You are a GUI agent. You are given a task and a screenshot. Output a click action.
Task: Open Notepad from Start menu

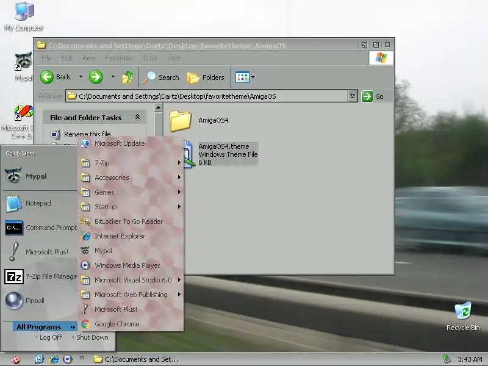[x=40, y=203]
